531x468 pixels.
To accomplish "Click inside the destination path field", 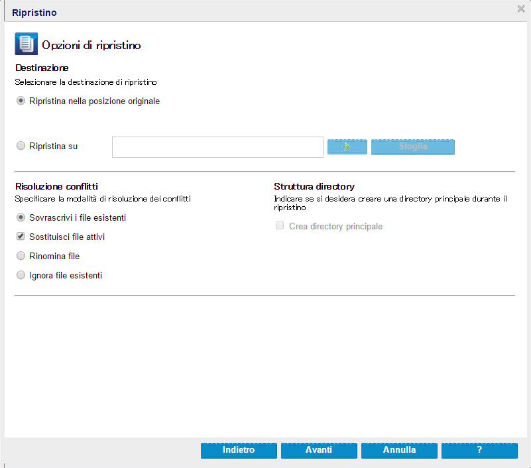I will (217, 146).
